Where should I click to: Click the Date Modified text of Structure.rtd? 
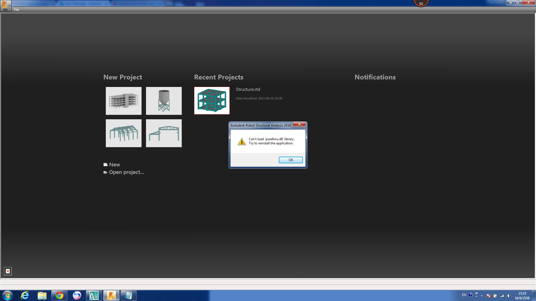259,98
